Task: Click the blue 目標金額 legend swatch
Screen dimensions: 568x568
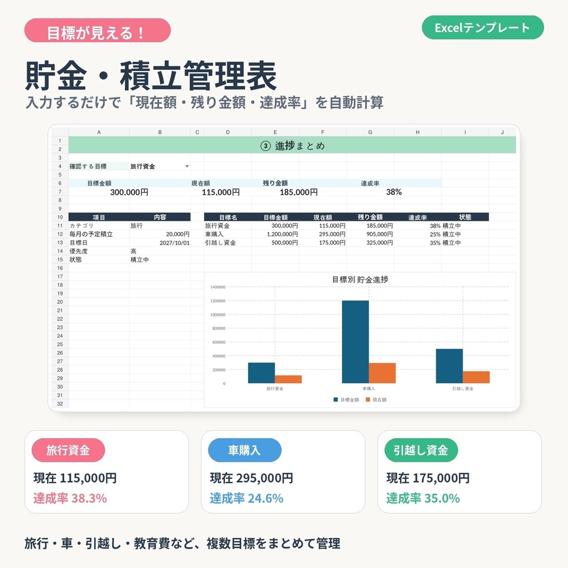Action: [336, 399]
